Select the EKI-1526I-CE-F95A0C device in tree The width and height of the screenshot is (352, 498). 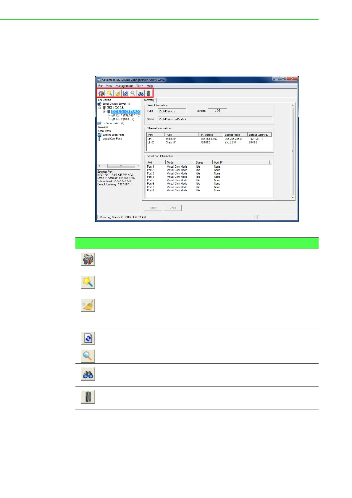coord(126,111)
